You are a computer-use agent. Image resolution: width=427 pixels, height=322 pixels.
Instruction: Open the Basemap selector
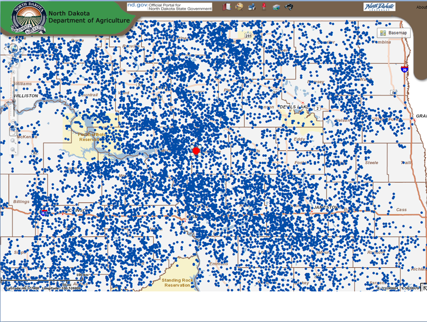(394, 33)
